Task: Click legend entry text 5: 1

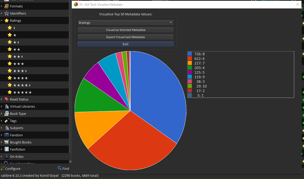Action: [x=201, y=95]
